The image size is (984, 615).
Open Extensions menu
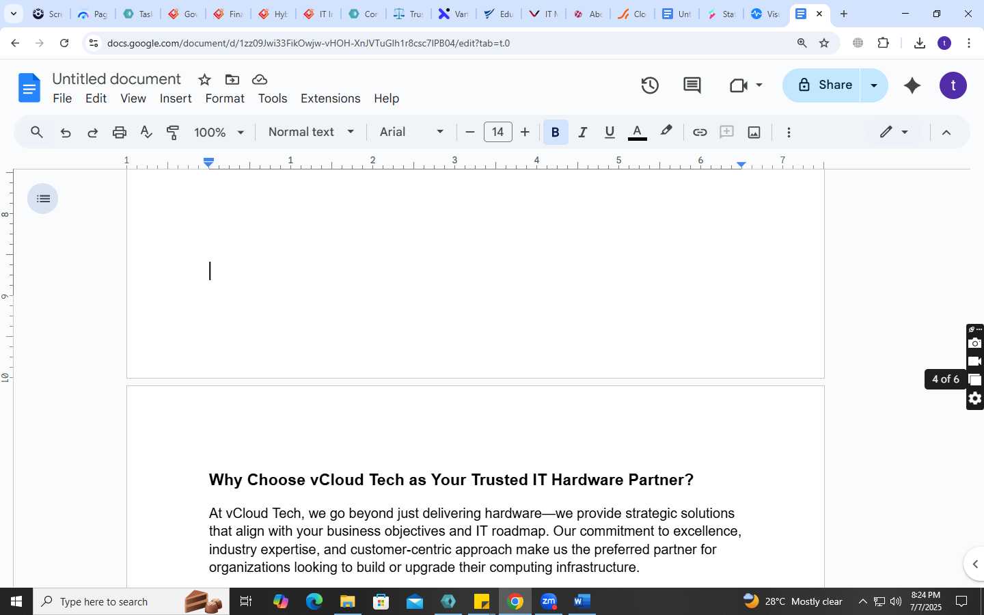coord(331,98)
